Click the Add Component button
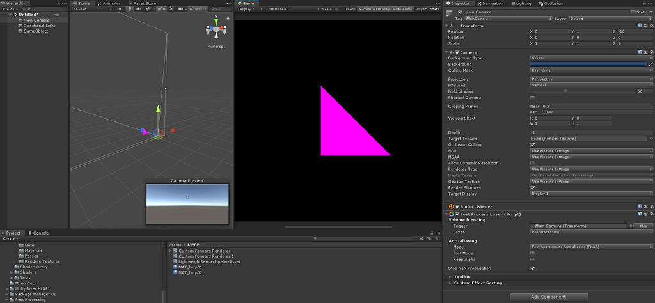The width and height of the screenshot is (655, 303). [x=548, y=297]
